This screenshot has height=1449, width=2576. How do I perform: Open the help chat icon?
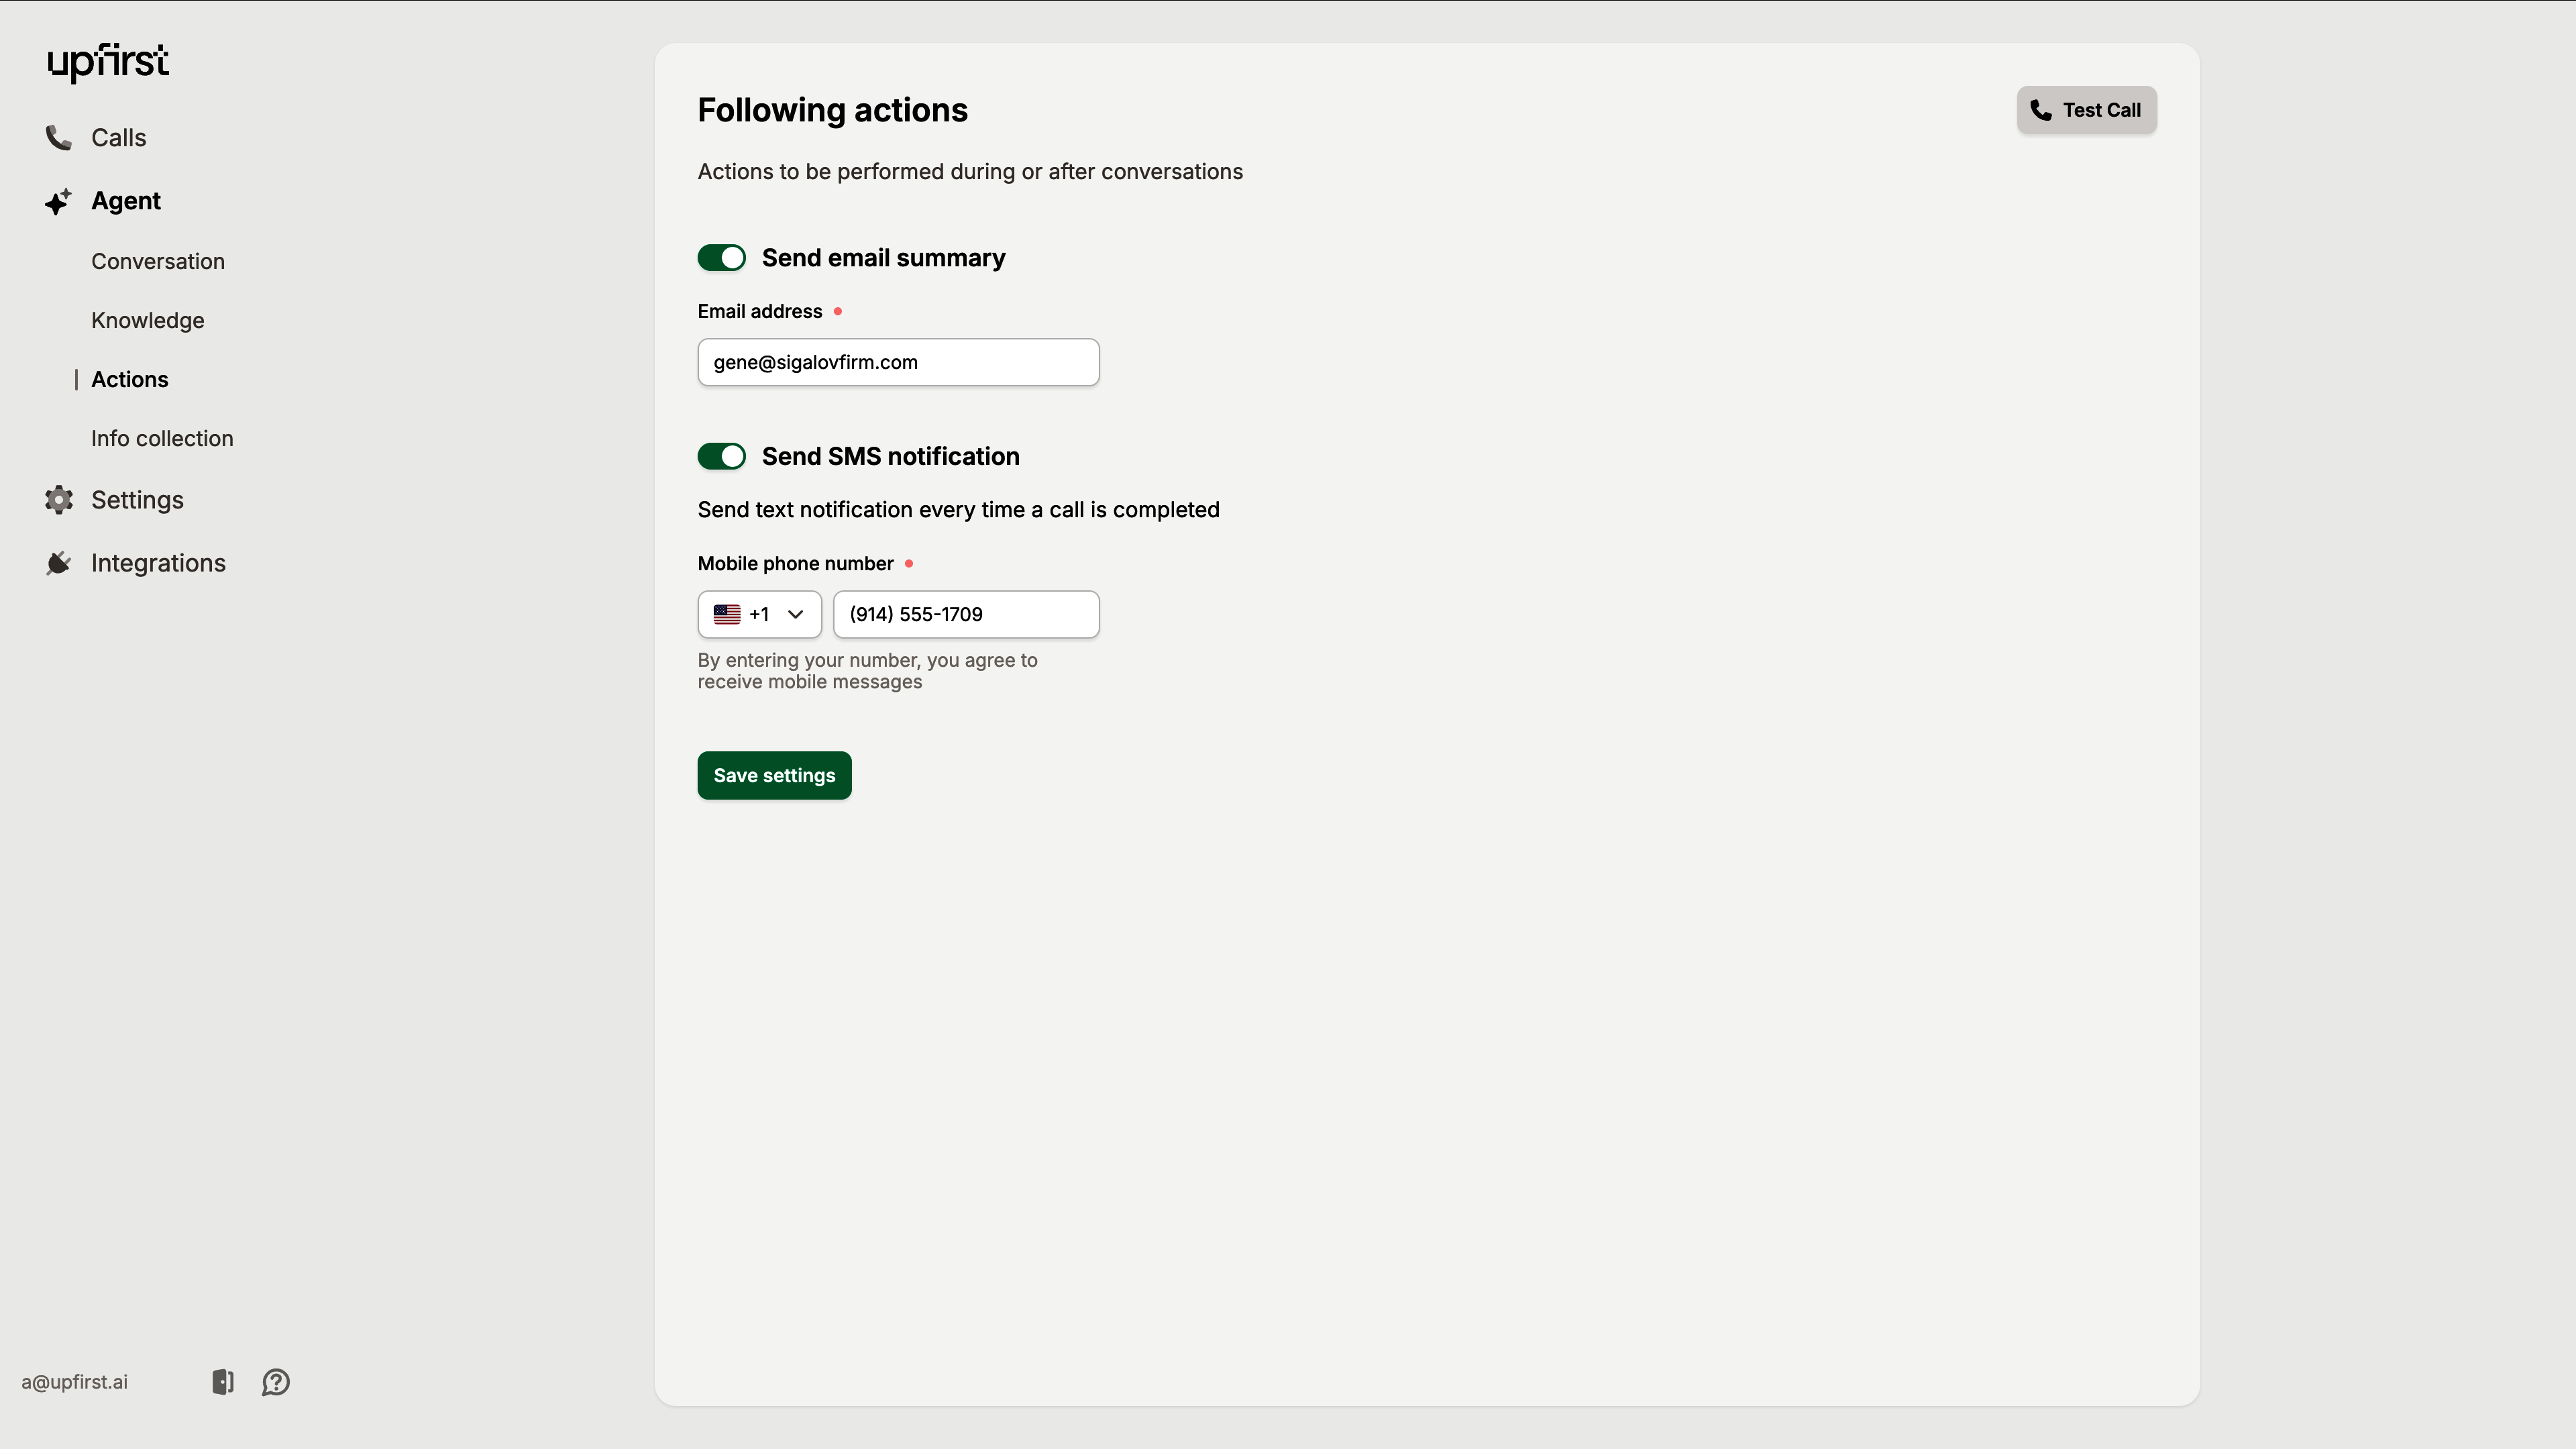(276, 1382)
